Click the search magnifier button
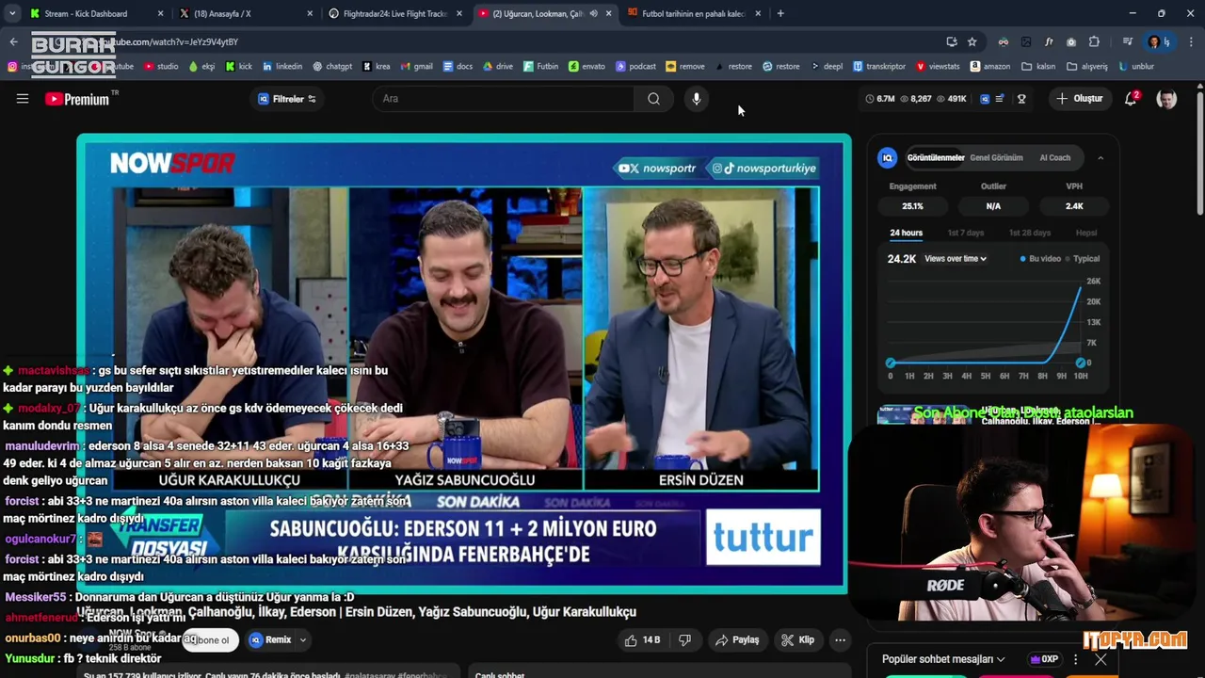Viewport: 1205px width, 678px height. click(653, 99)
